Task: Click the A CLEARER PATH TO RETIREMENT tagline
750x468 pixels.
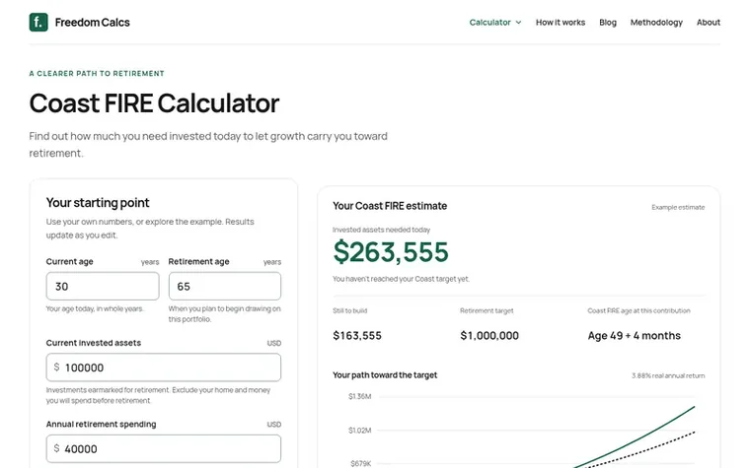Action: click(97, 74)
